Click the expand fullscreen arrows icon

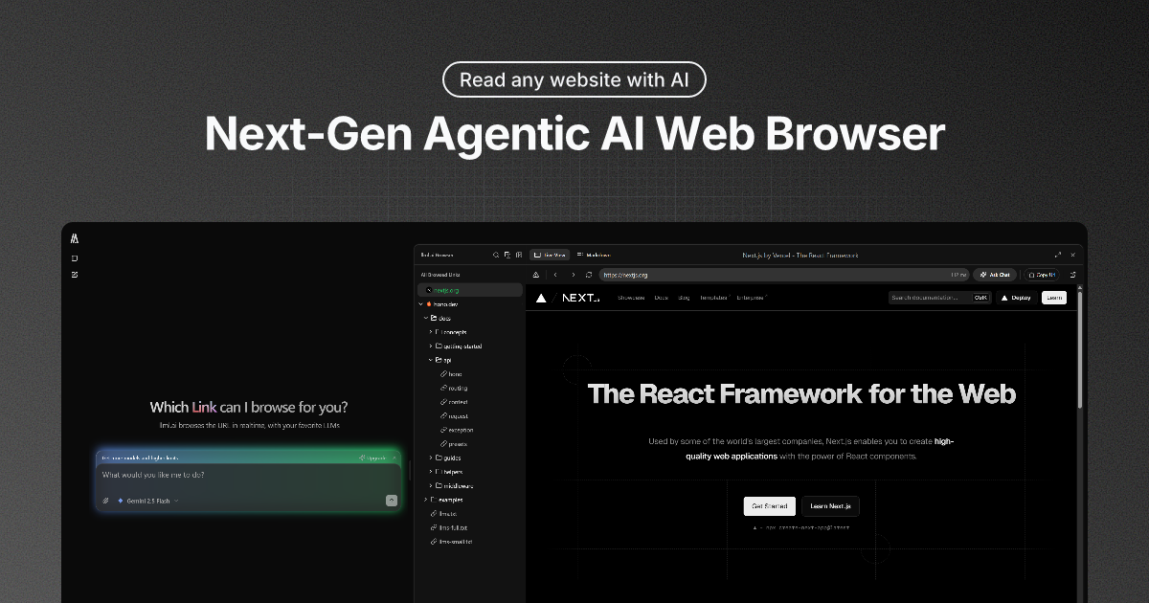(1058, 255)
